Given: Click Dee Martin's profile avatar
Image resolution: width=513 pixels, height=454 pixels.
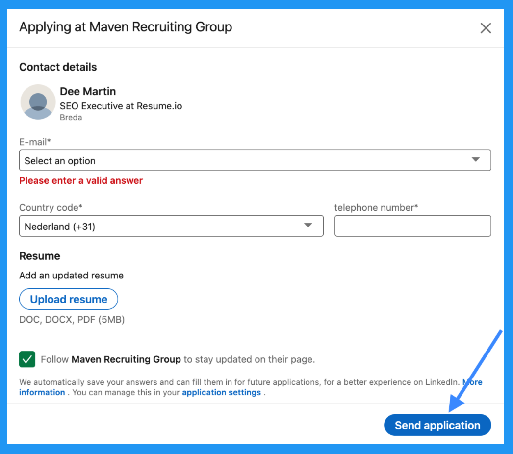Looking at the screenshot, I should 38,102.
